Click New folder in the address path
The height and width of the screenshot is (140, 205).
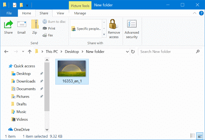coord(95,52)
